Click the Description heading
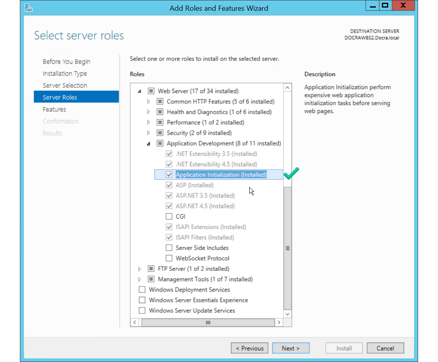 click(320, 74)
